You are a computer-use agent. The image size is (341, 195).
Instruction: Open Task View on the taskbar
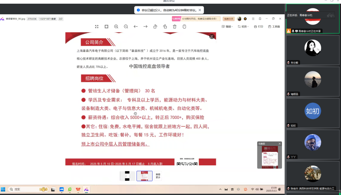tap(53, 189)
